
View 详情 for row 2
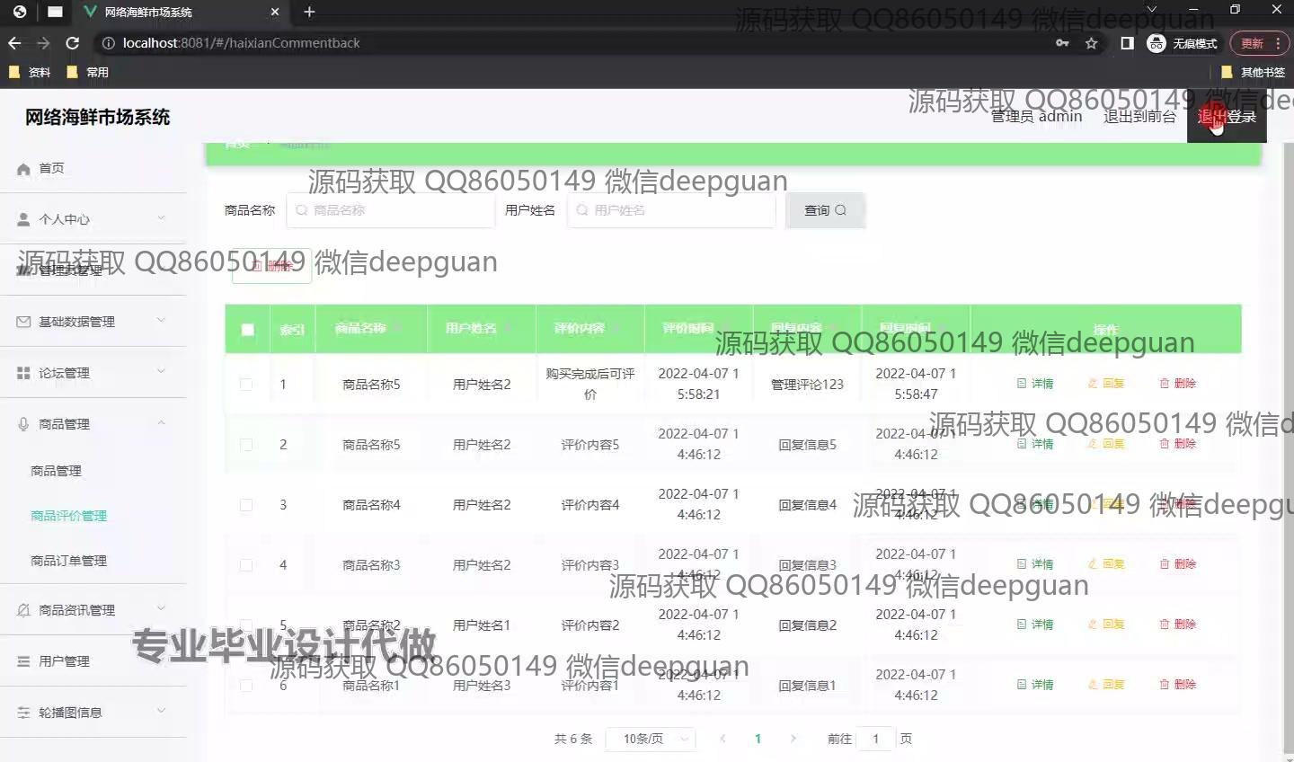point(1035,444)
